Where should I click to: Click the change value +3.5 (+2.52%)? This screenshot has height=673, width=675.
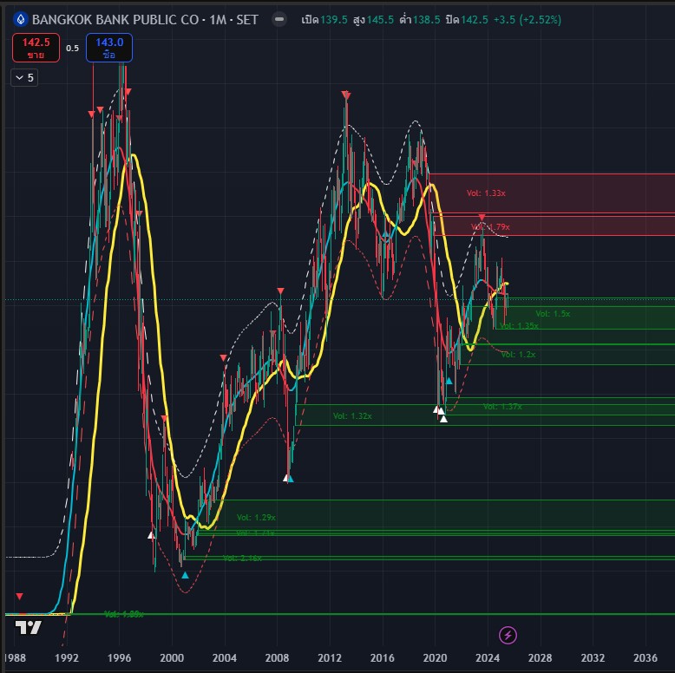point(528,20)
